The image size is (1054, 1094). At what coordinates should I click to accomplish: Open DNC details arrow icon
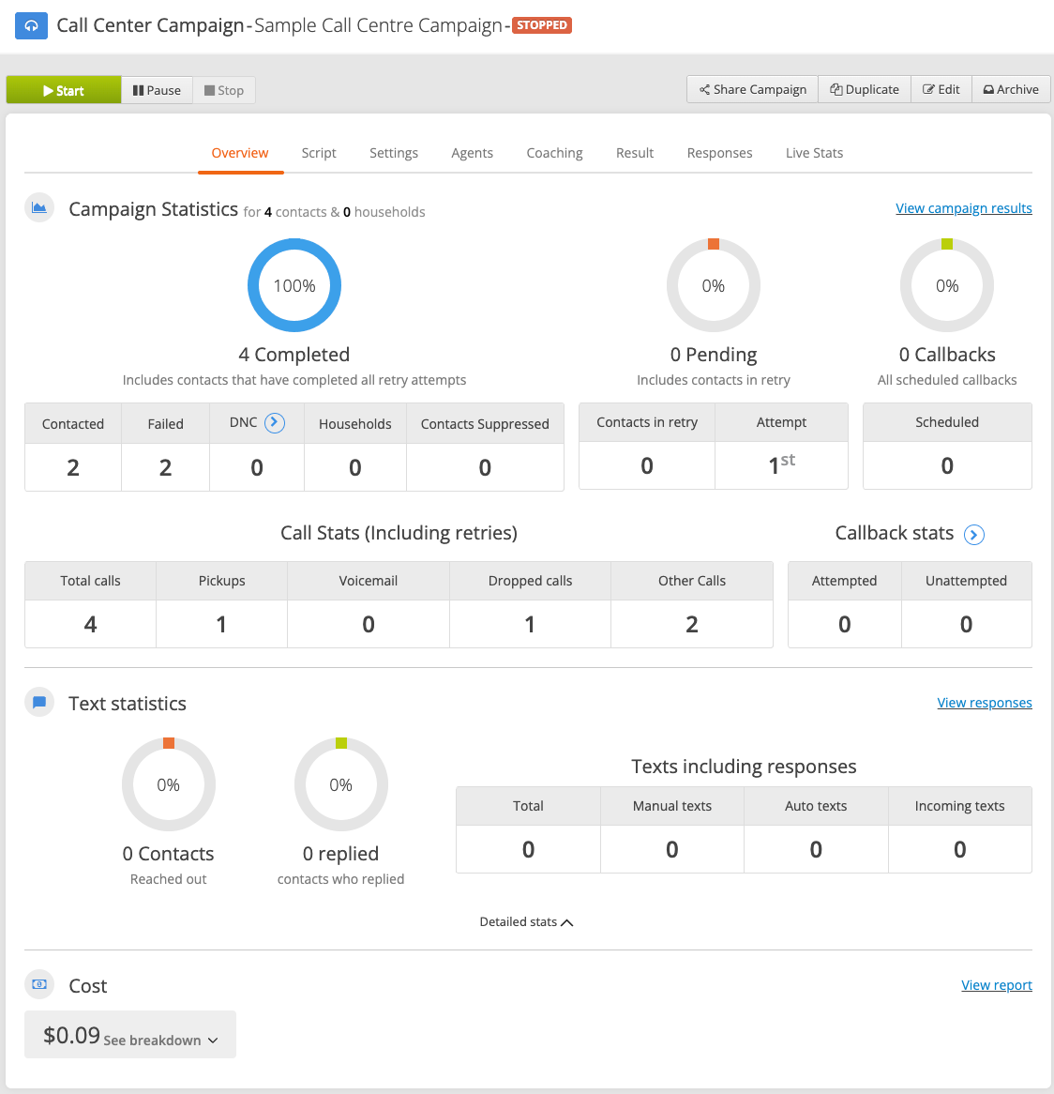pos(275,423)
